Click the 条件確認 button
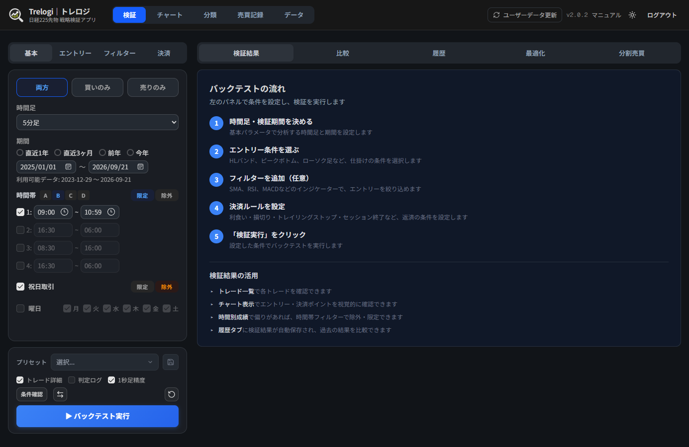This screenshot has width=689, height=447. click(32, 394)
